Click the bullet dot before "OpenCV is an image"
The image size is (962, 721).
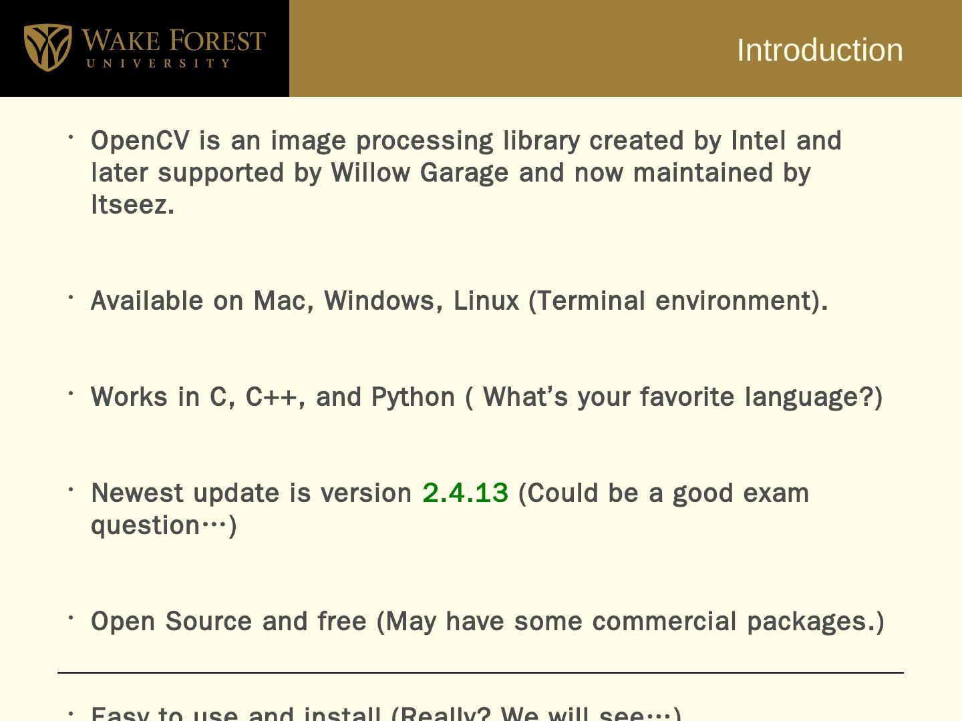70,138
